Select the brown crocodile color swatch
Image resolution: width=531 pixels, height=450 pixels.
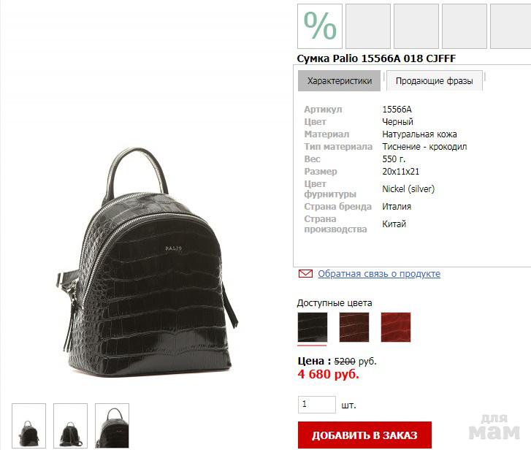(354, 327)
